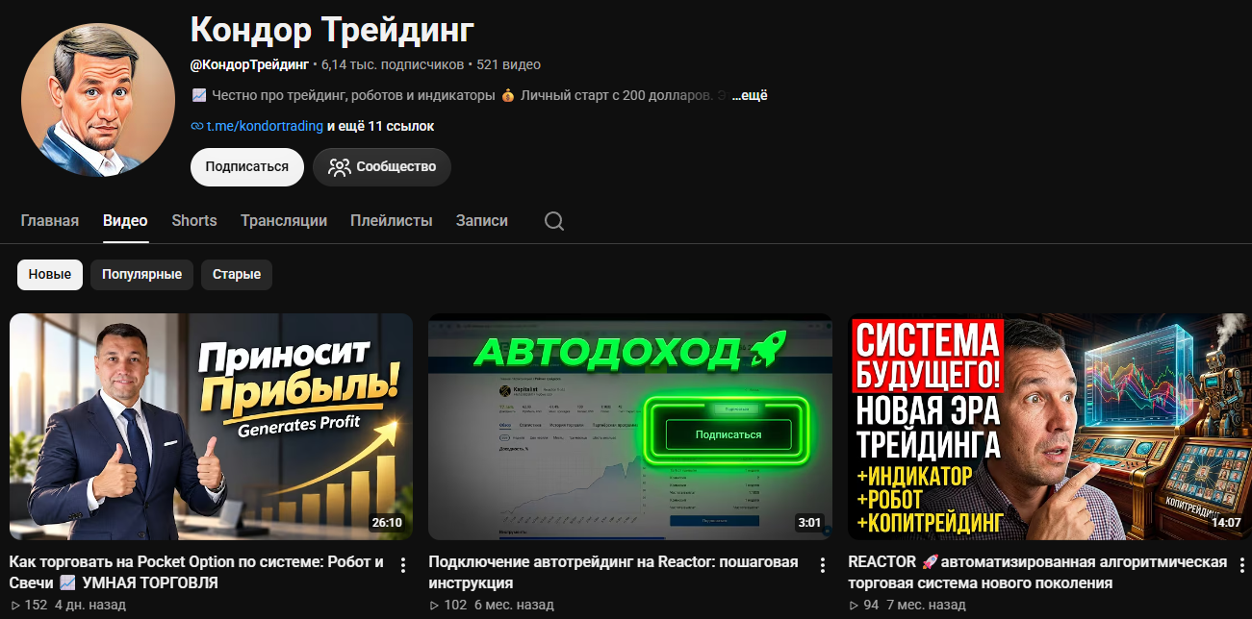Viewport: 1252px width, 619px height.
Task: Click the '6 мес. назад' upload date
Action: [x=514, y=605]
